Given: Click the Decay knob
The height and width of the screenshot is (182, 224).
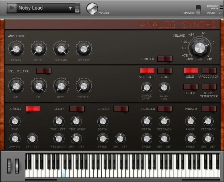Looking at the screenshot, I should pyautogui.click(x=39, y=49).
